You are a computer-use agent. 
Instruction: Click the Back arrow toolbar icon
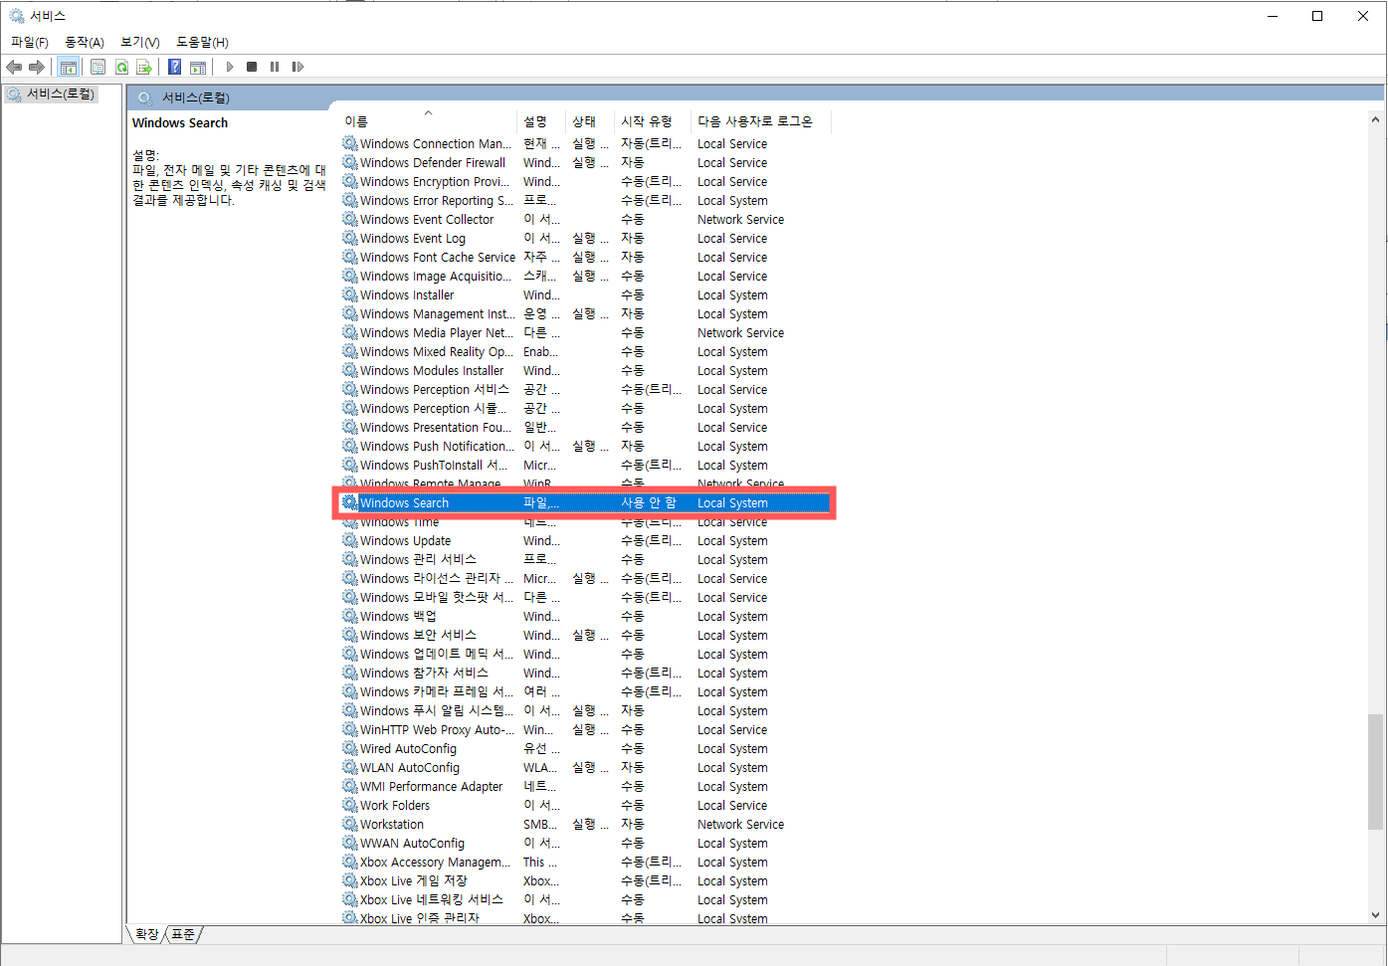click(14, 67)
